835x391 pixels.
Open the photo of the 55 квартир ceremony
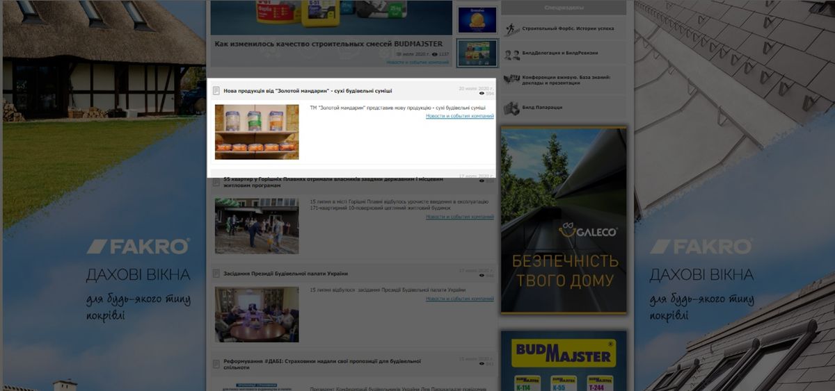[x=257, y=226]
